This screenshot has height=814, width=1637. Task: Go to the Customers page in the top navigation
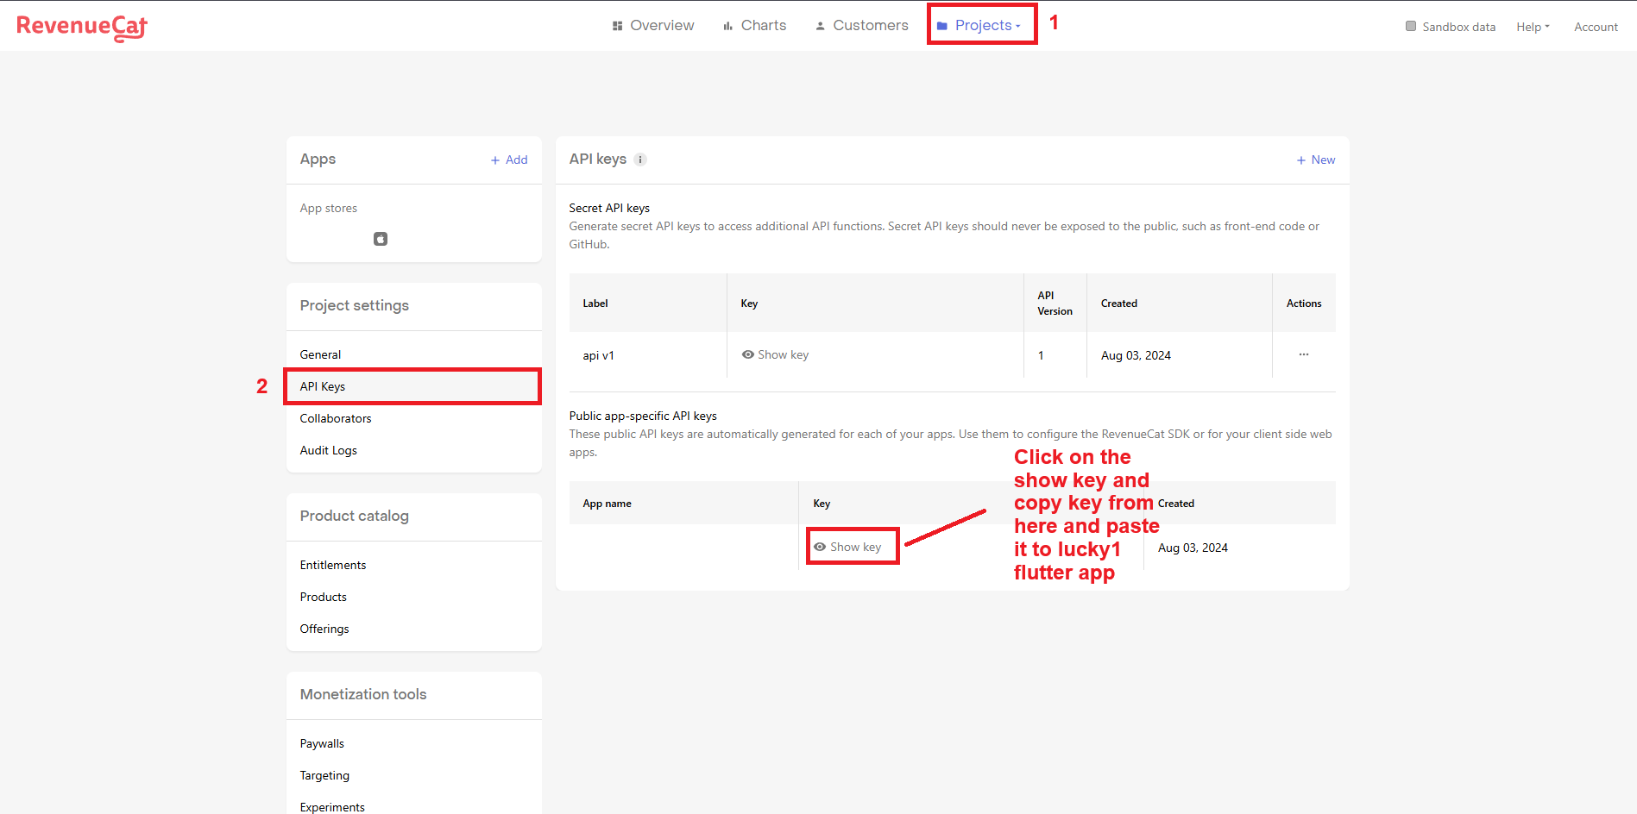coord(861,26)
